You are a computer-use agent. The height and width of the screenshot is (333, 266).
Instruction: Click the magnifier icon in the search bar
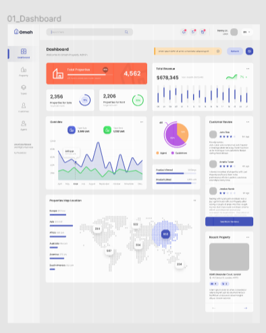126,32
